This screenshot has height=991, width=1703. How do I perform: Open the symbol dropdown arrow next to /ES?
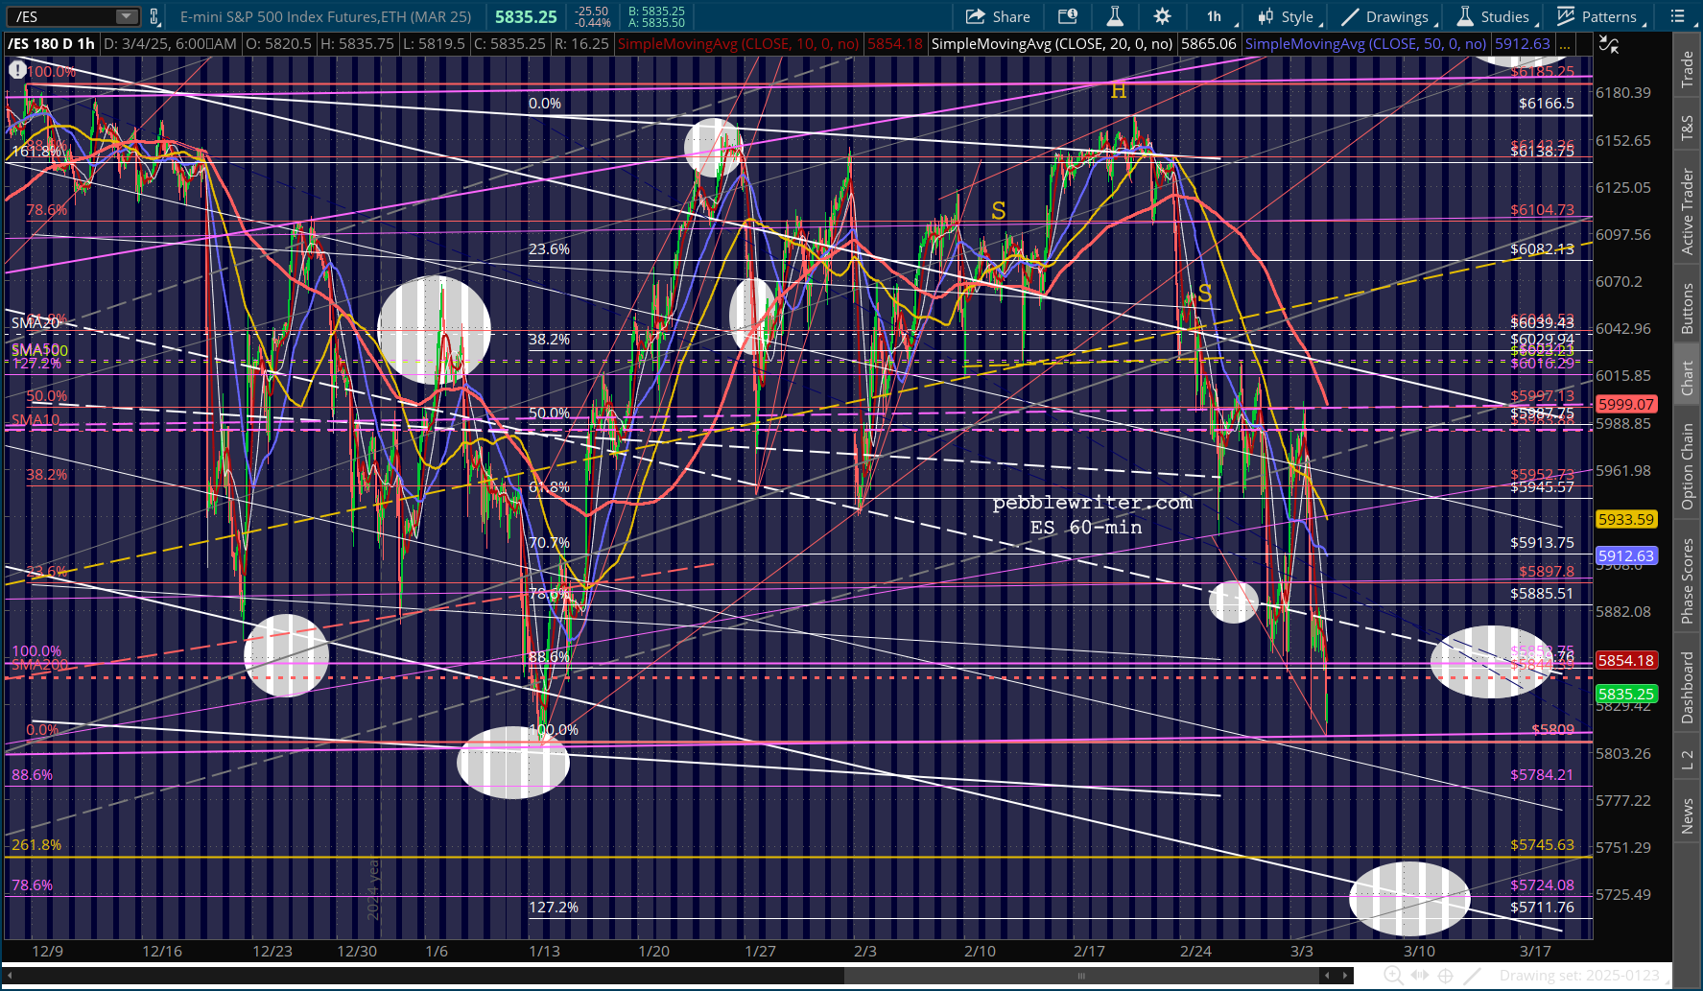coord(127,16)
